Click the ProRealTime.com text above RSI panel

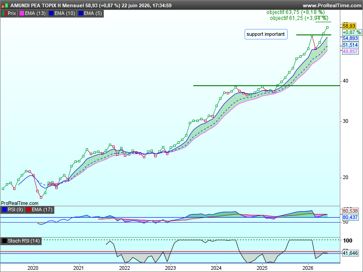point(20,203)
